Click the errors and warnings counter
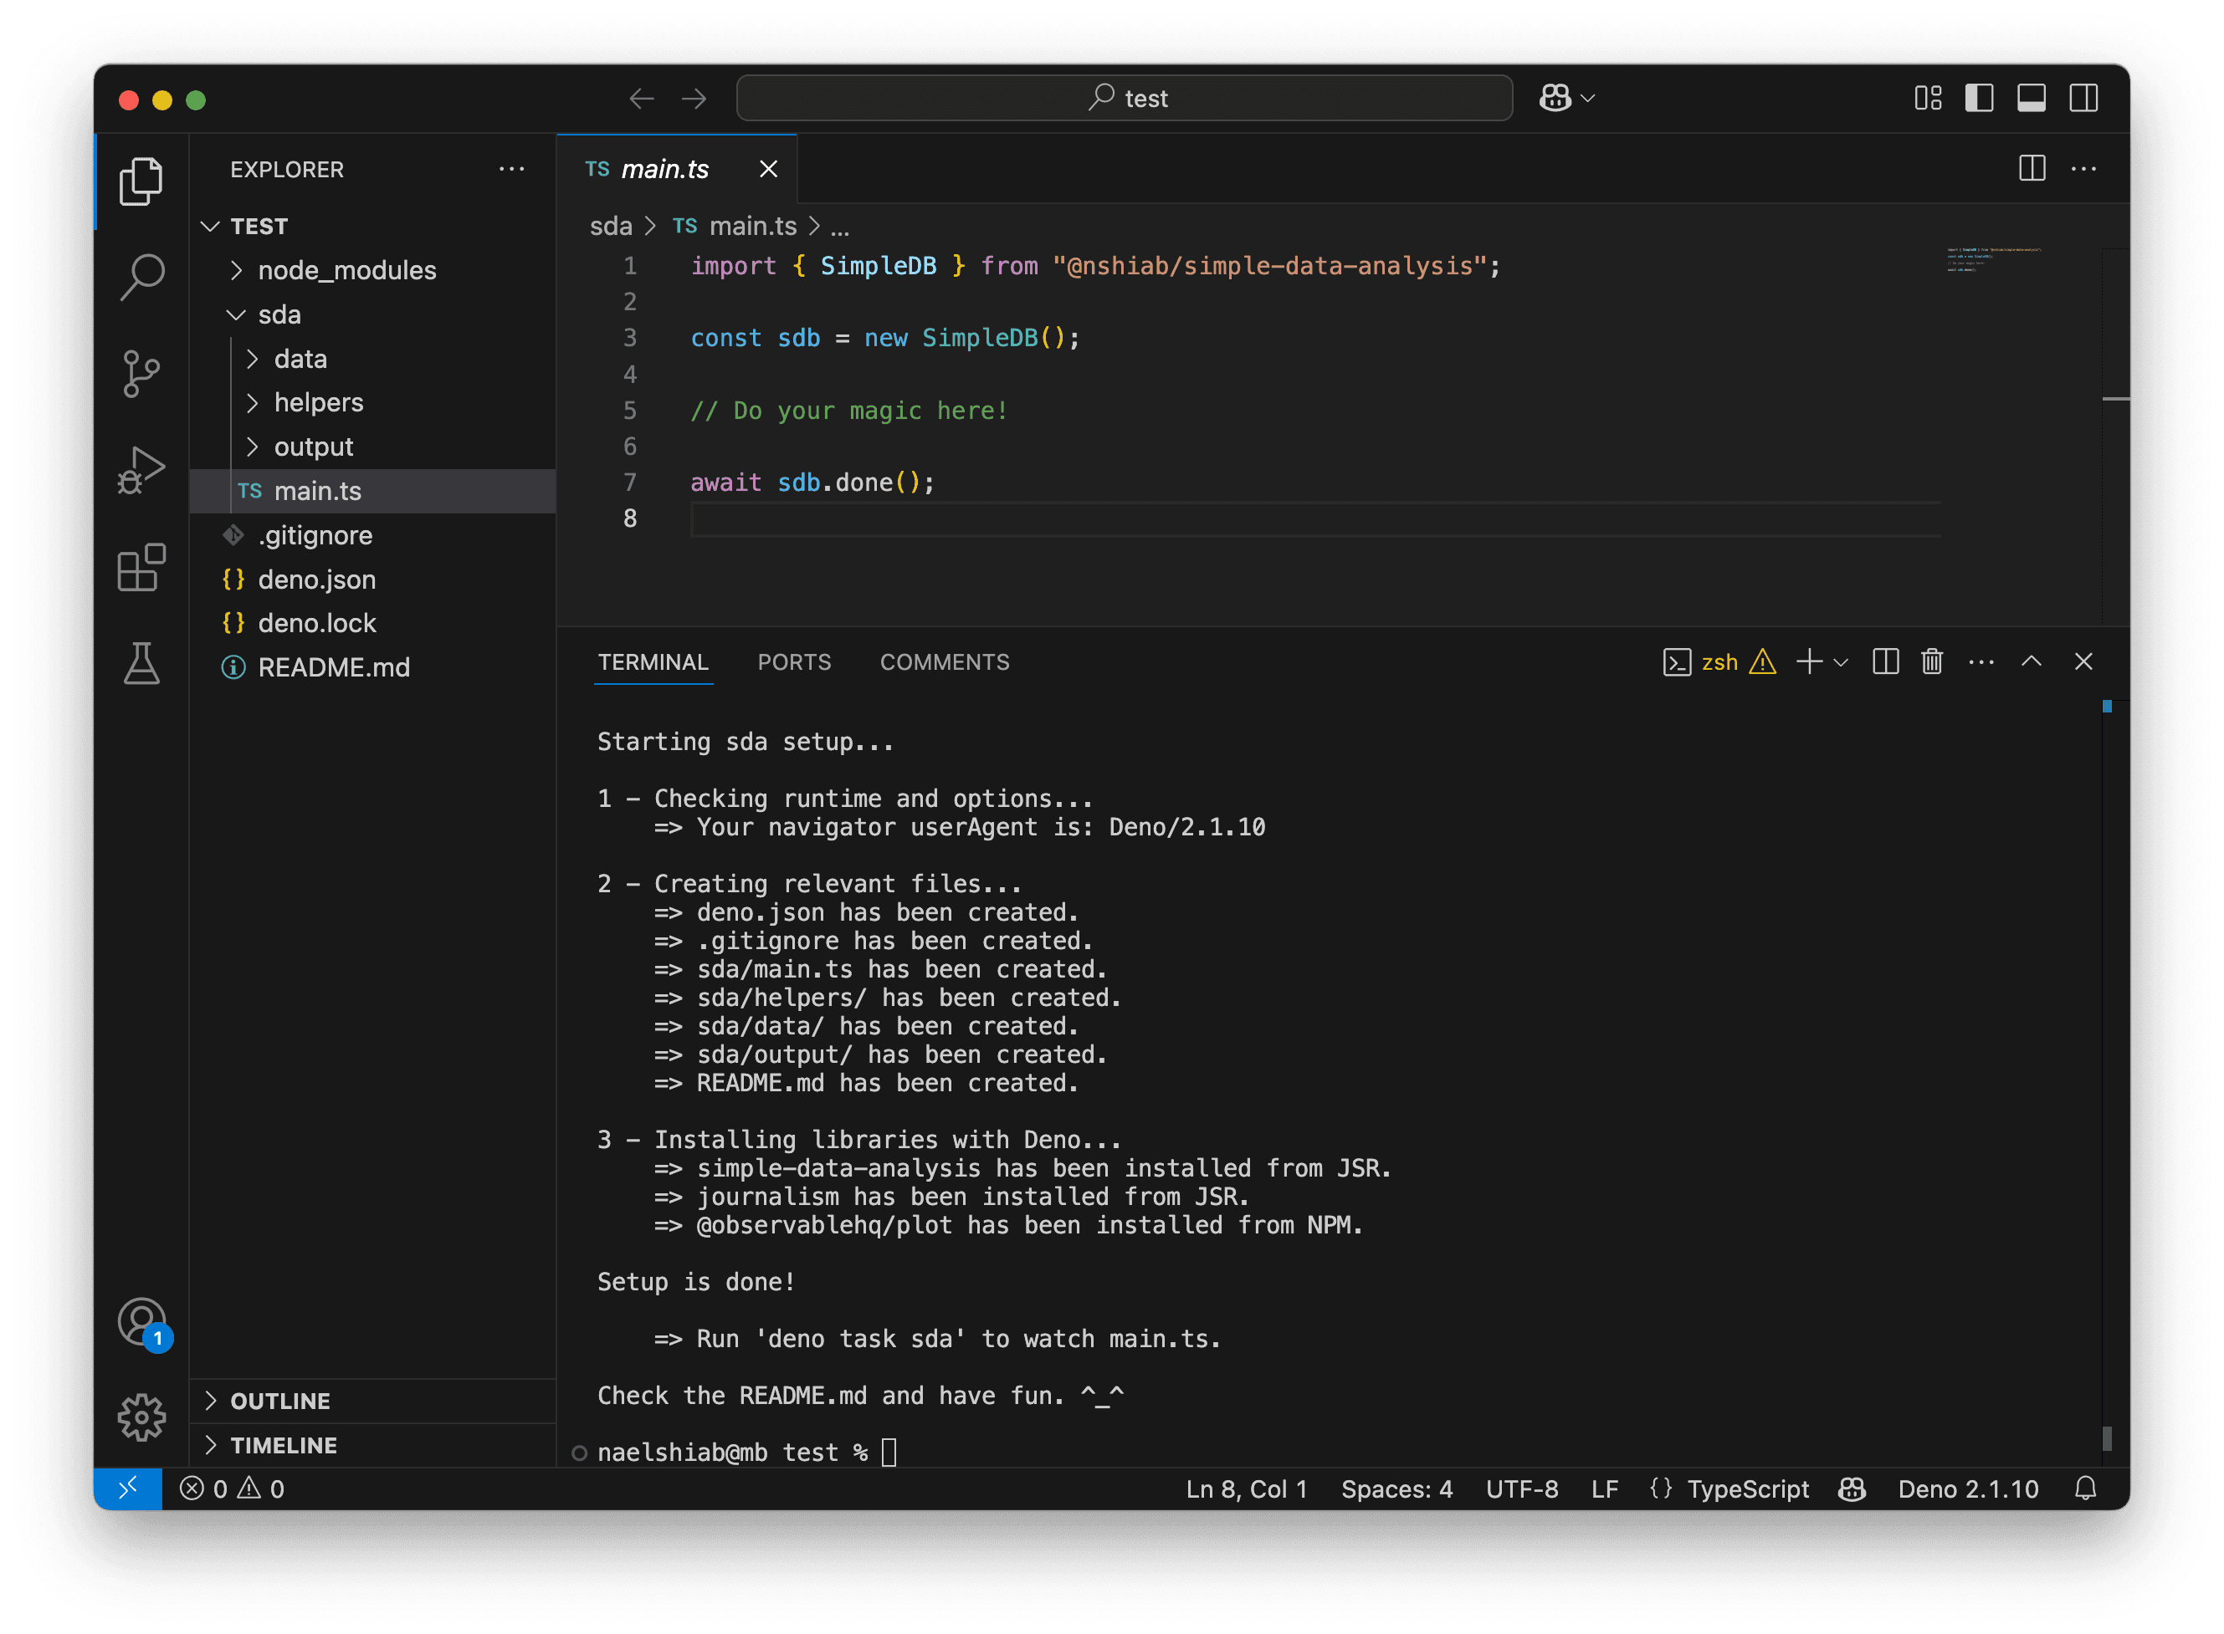The width and height of the screenshot is (2224, 1634). point(232,1488)
